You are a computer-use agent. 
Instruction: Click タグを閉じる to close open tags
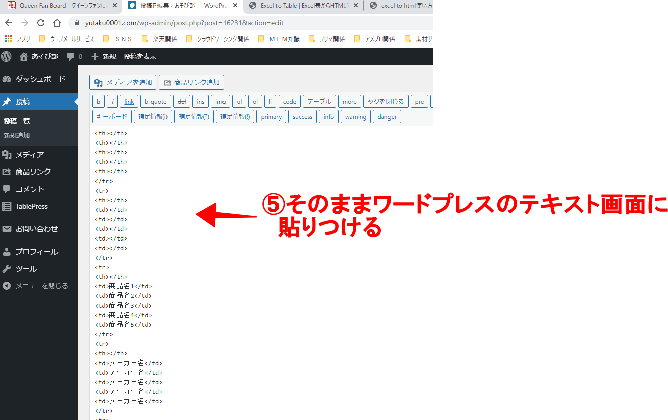point(386,101)
